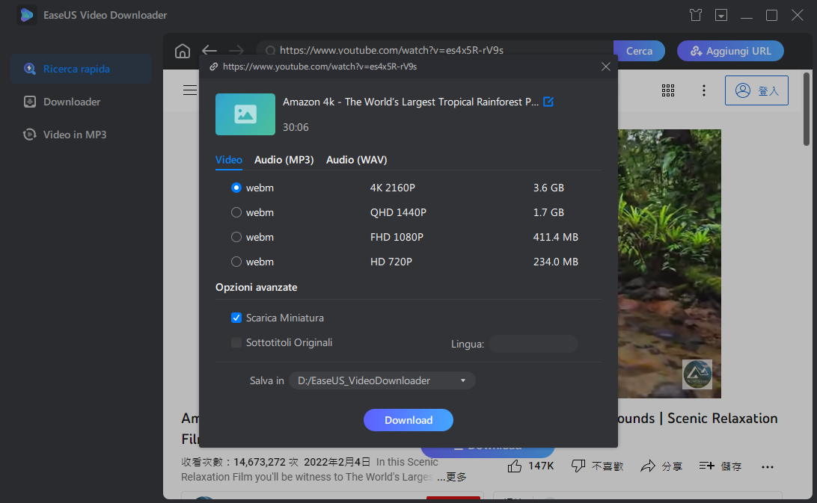This screenshot has width=817, height=503.
Task: Switch to the Audio (WAV) tab
Action: pyautogui.click(x=356, y=160)
